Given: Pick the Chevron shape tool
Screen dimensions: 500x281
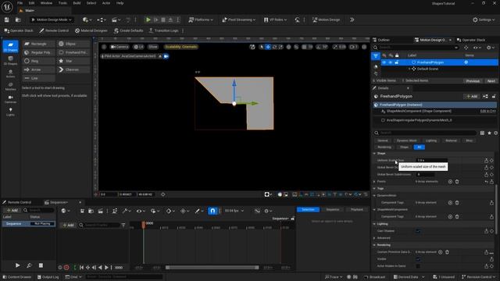Looking at the screenshot, I should click(x=73, y=69).
